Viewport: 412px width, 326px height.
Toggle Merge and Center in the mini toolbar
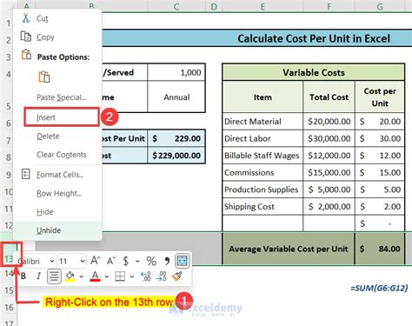183,261
